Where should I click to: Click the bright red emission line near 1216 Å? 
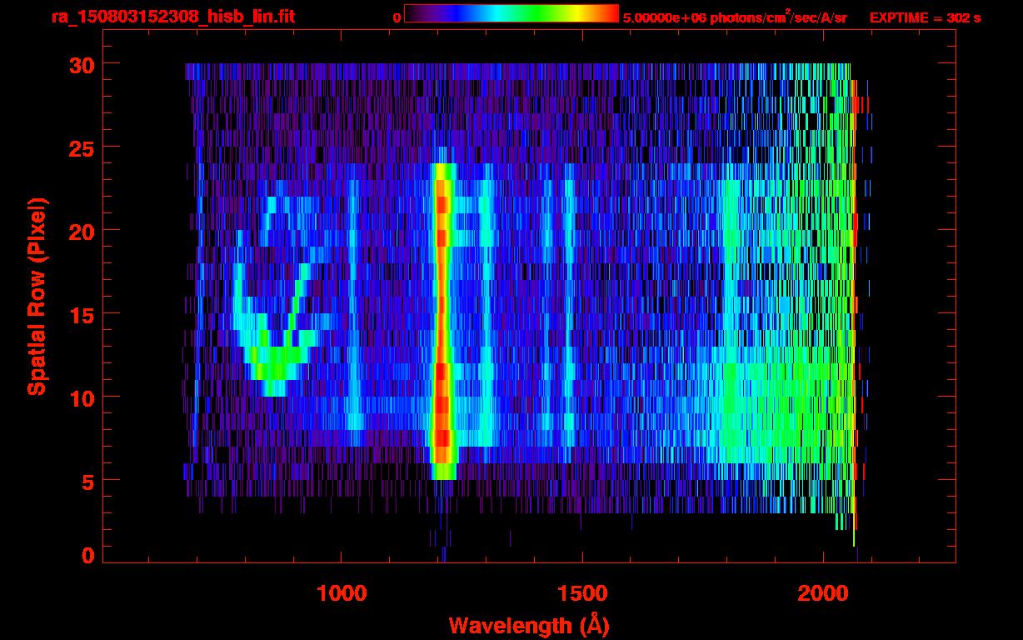(442, 321)
